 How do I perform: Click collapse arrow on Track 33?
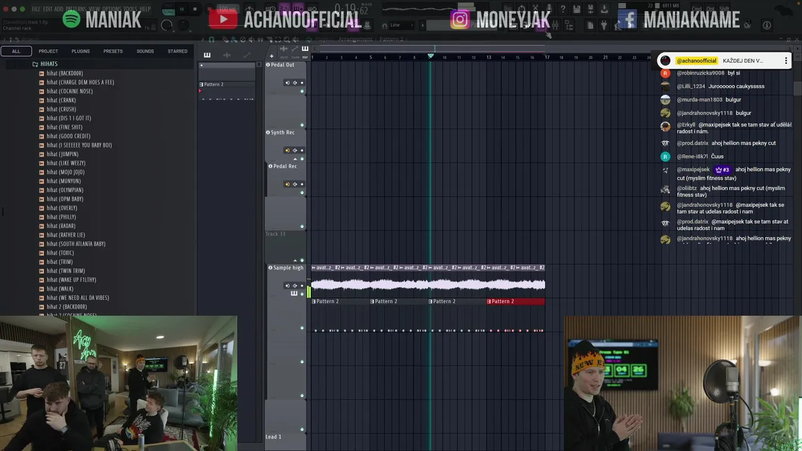point(295,260)
